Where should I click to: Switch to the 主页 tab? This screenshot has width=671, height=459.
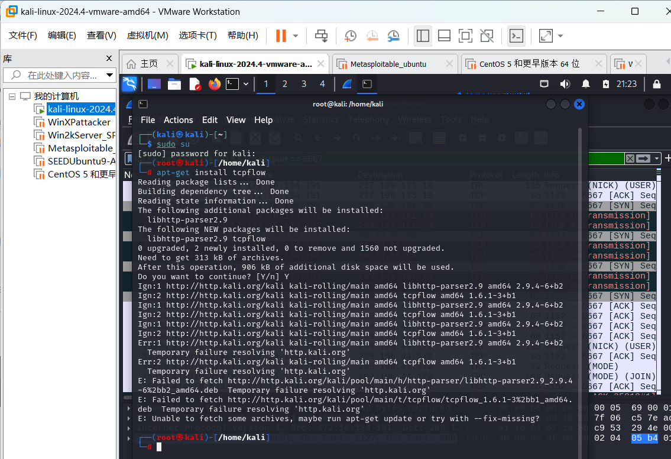point(149,64)
